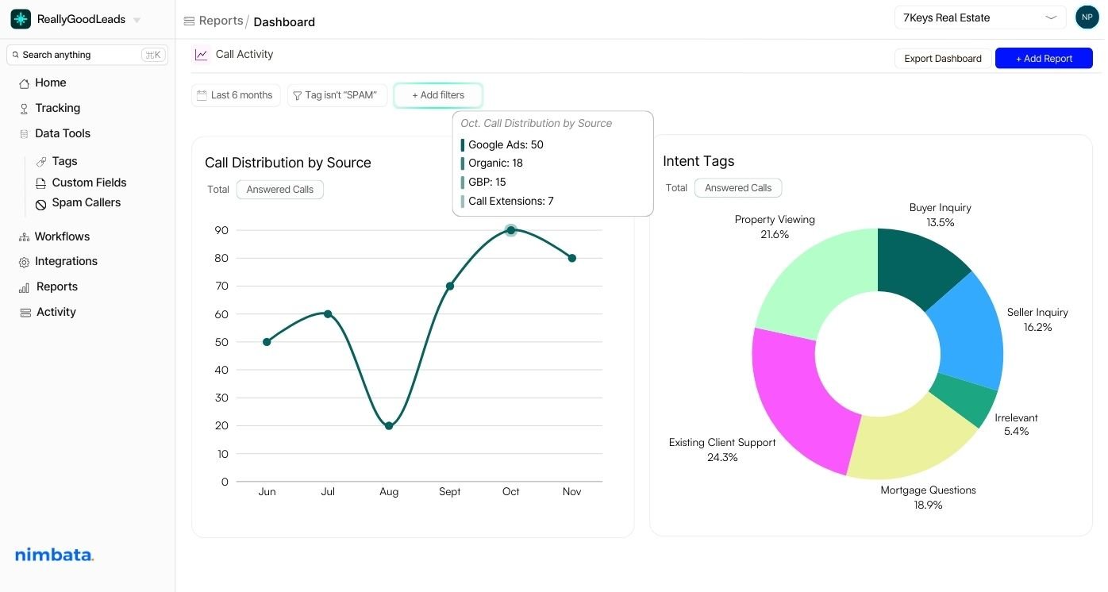Click the Reports bar chart icon

tap(24, 288)
